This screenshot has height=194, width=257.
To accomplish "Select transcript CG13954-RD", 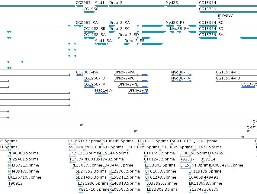I will (x=211, y=28).
